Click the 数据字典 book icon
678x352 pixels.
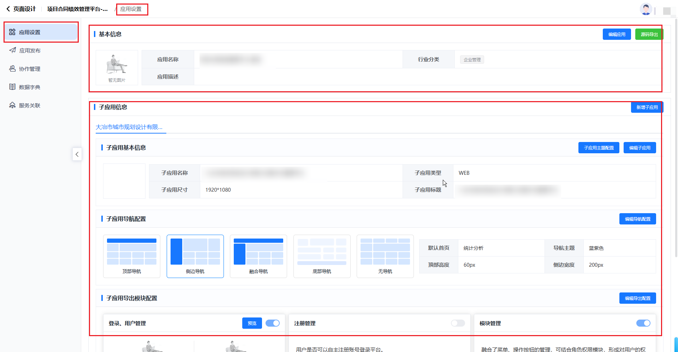(x=12, y=87)
